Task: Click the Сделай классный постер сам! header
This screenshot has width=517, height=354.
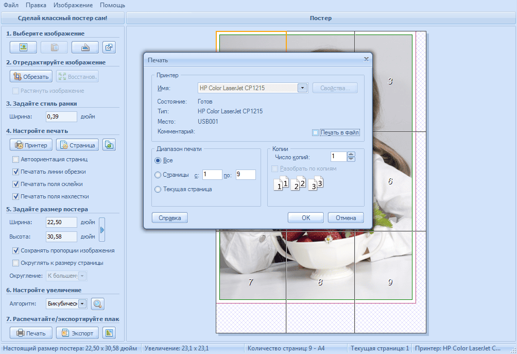Action: coord(63,18)
